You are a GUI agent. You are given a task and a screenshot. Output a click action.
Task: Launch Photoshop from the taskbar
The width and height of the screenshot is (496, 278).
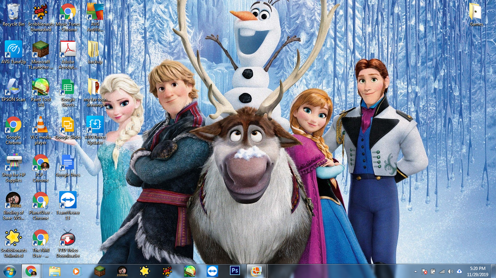pyautogui.click(x=235, y=271)
